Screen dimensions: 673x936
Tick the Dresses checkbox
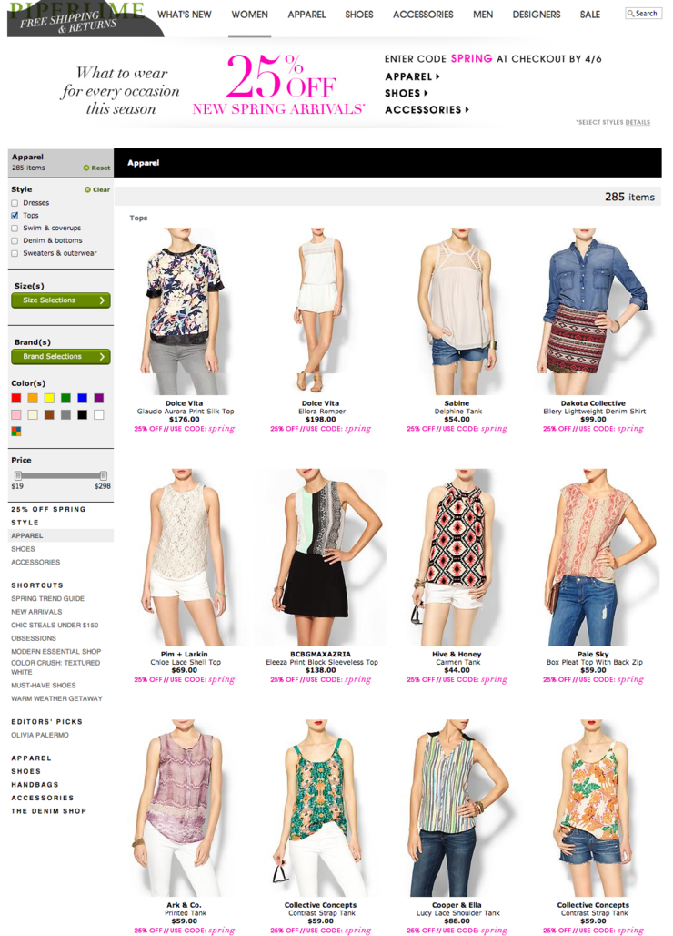click(15, 204)
